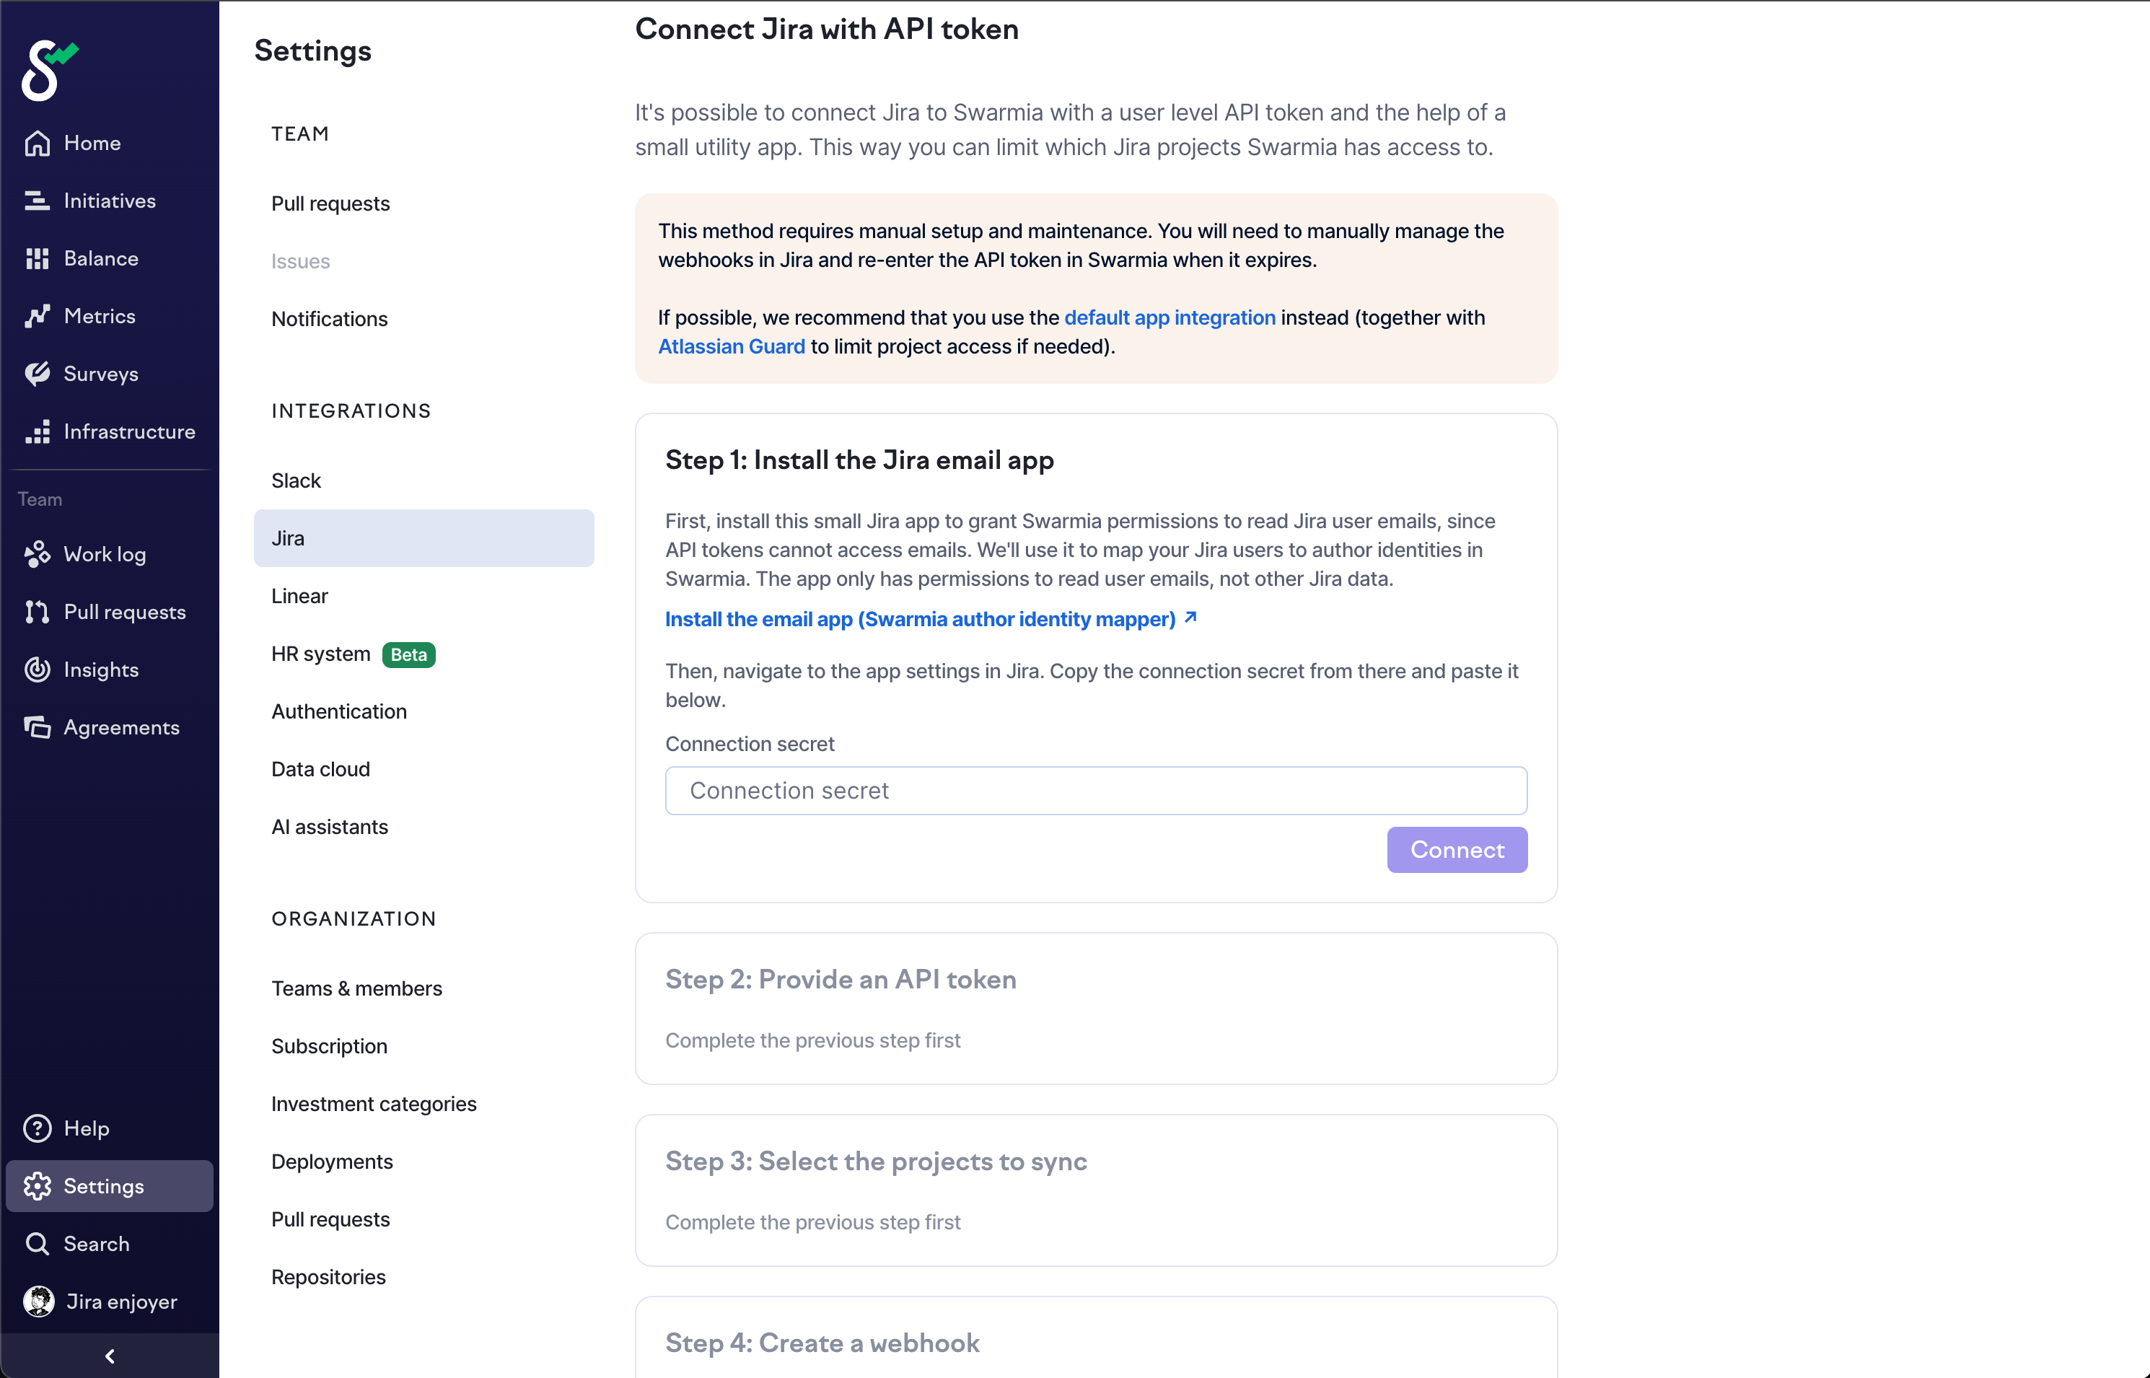Open Infrastructure icon in sidebar
This screenshot has width=2150, height=1378.
[38, 431]
